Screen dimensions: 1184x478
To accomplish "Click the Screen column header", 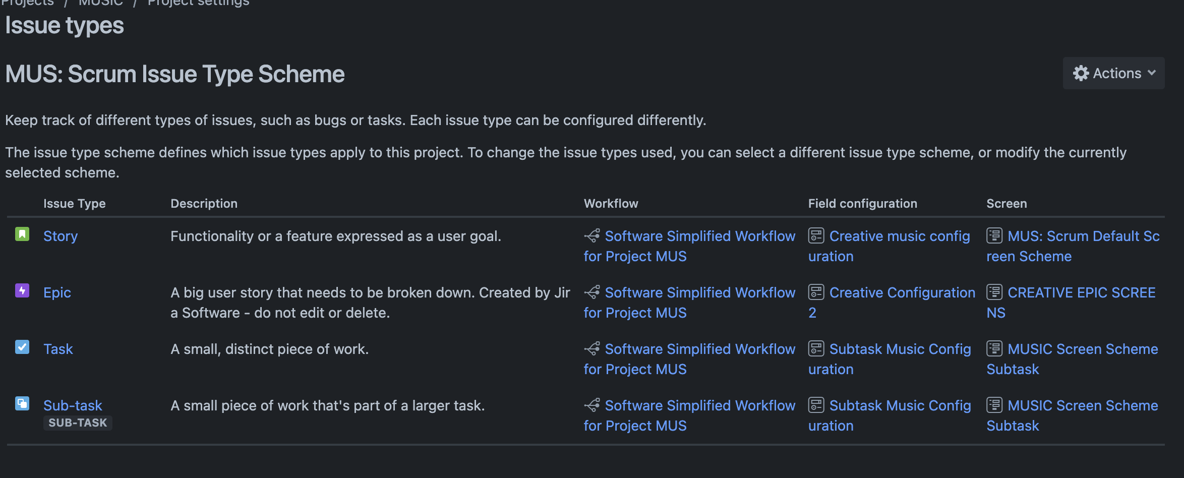I will coord(1007,204).
